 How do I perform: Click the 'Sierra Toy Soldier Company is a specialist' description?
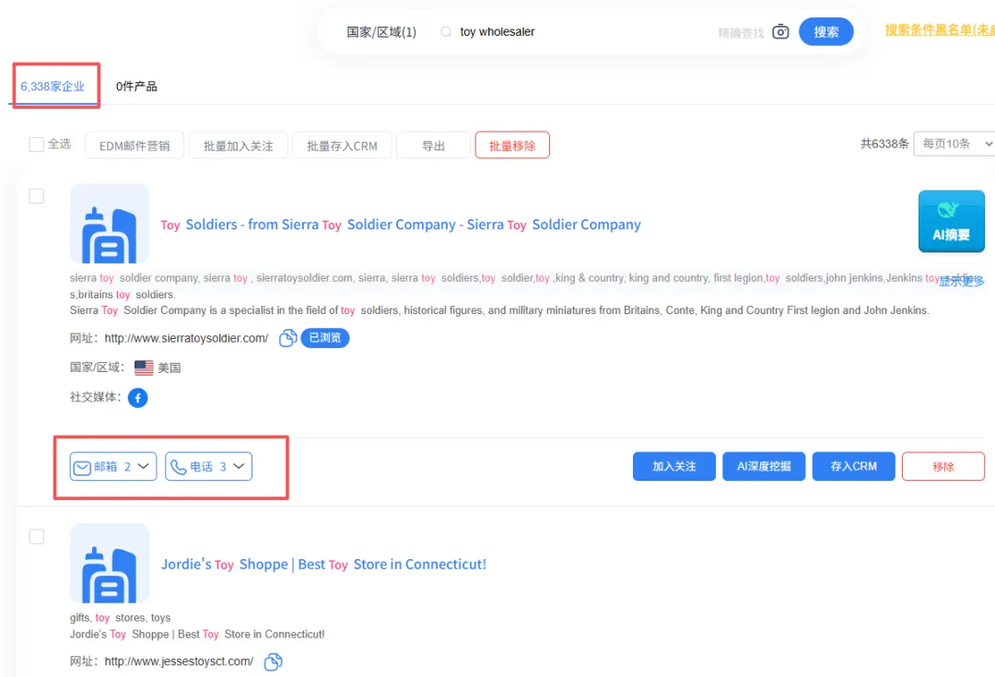499,310
